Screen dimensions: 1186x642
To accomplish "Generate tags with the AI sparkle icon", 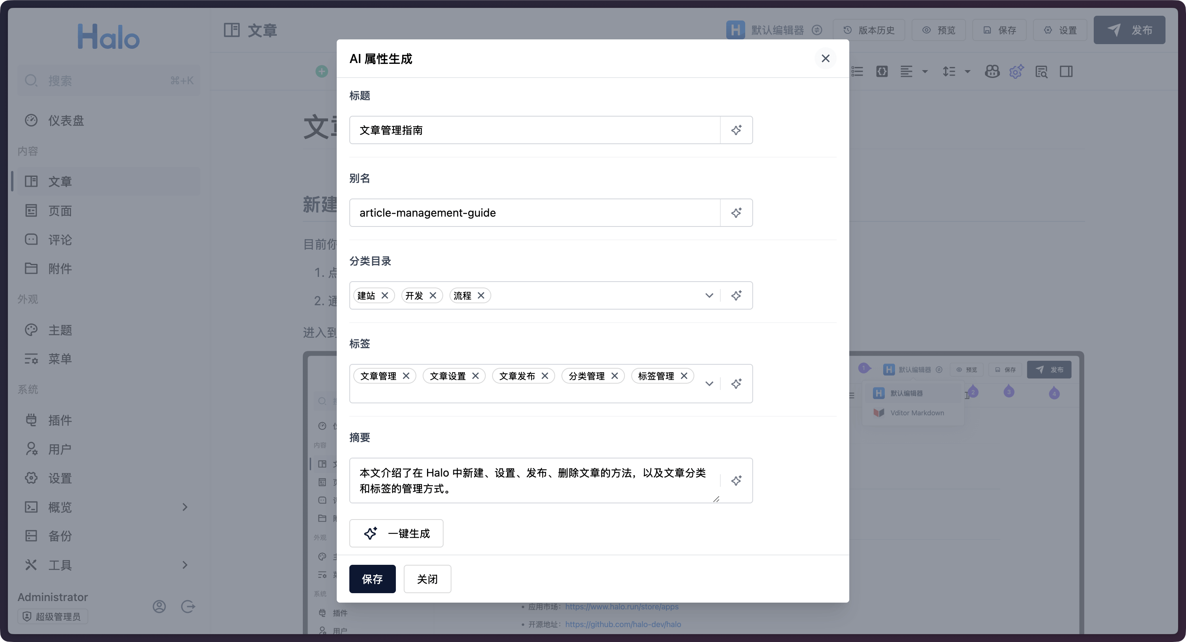I will click(736, 384).
